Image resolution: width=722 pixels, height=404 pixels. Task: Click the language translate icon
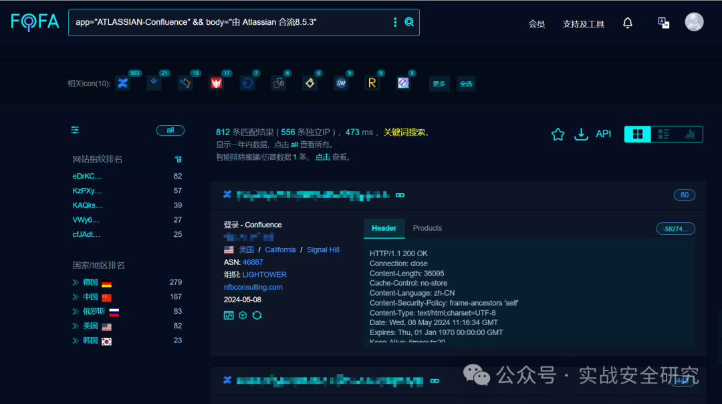[x=664, y=23]
